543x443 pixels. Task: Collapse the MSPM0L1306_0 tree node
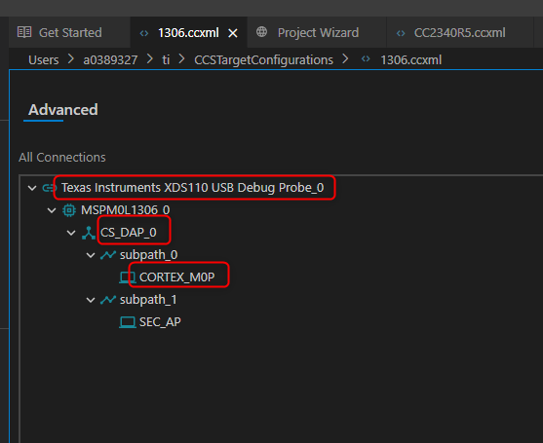point(52,210)
